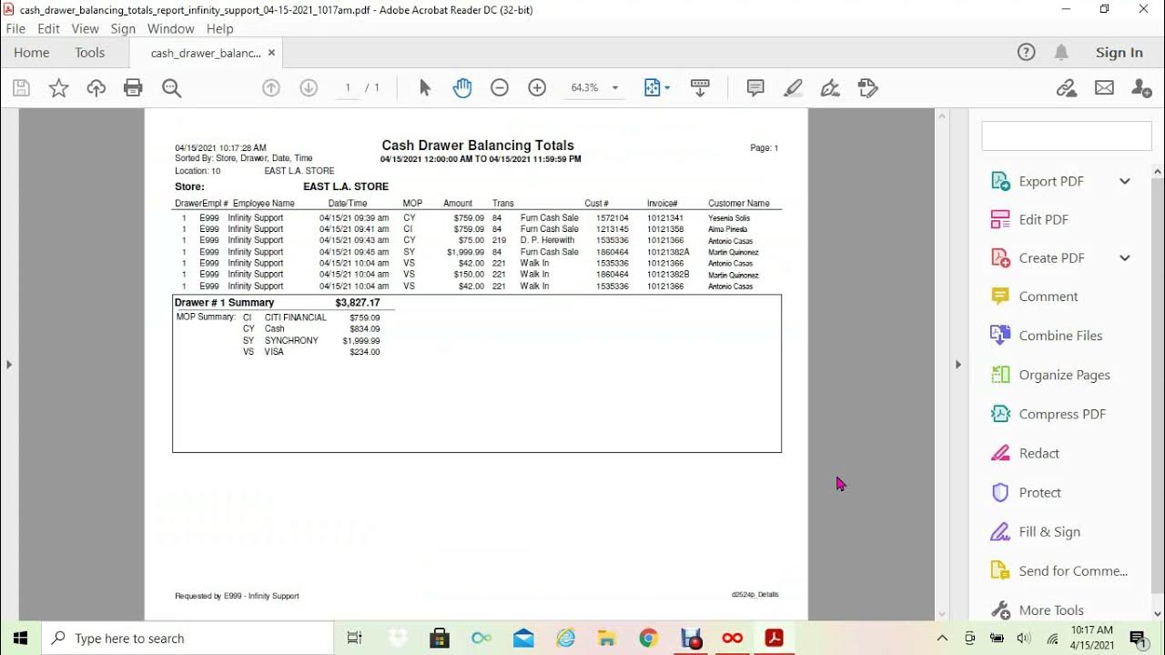Expand Export PDF options chevron
The image size is (1165, 655).
(x=1125, y=181)
